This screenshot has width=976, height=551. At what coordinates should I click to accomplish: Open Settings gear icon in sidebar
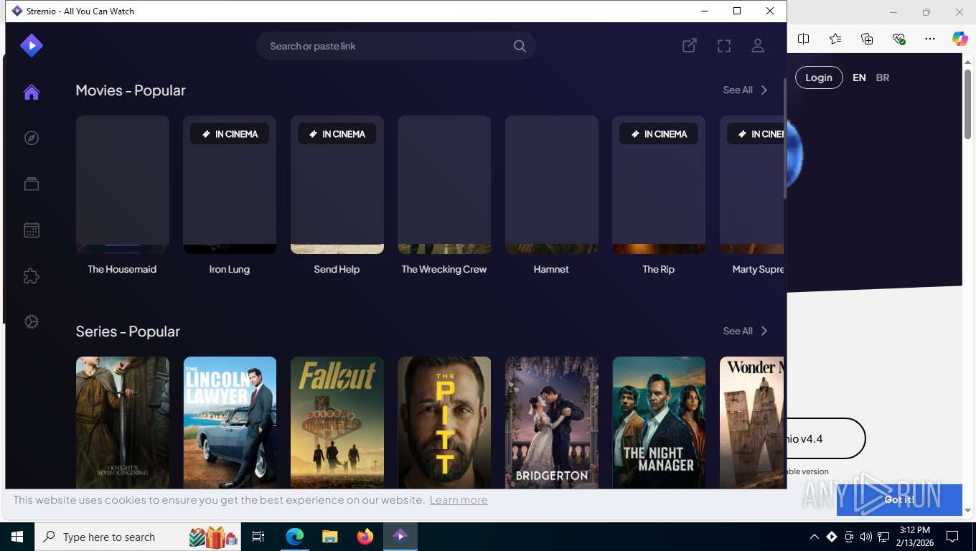[32, 322]
